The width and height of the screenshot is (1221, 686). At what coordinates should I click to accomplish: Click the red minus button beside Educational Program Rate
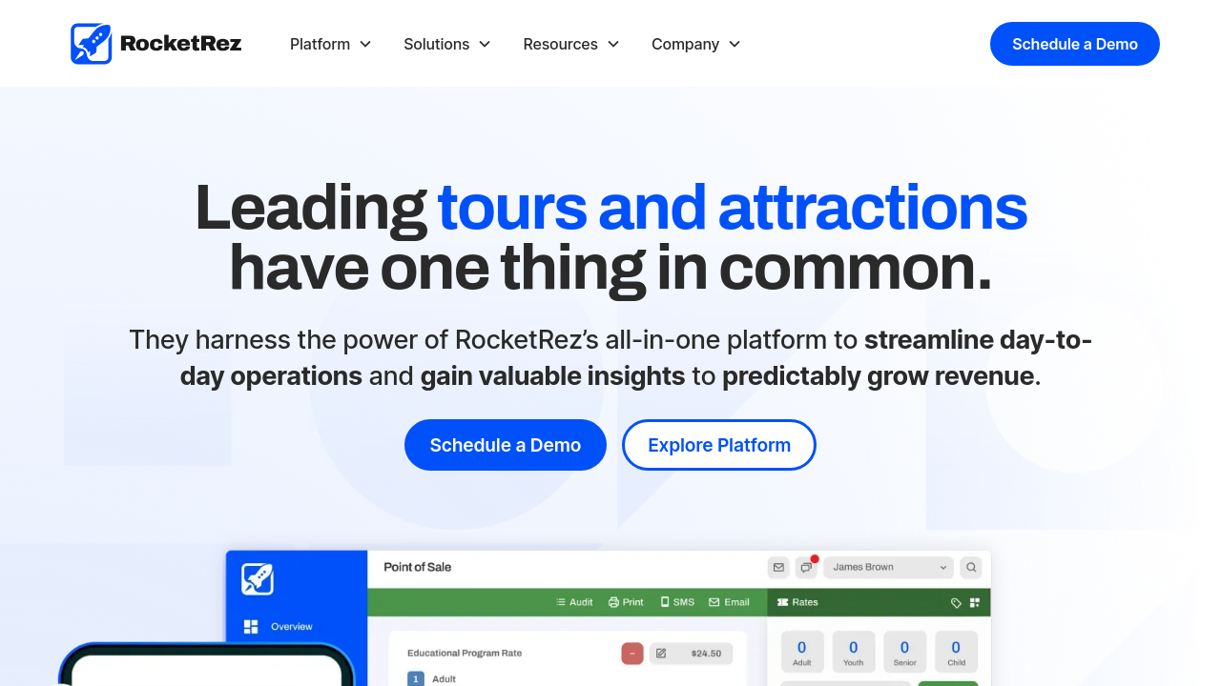point(631,654)
